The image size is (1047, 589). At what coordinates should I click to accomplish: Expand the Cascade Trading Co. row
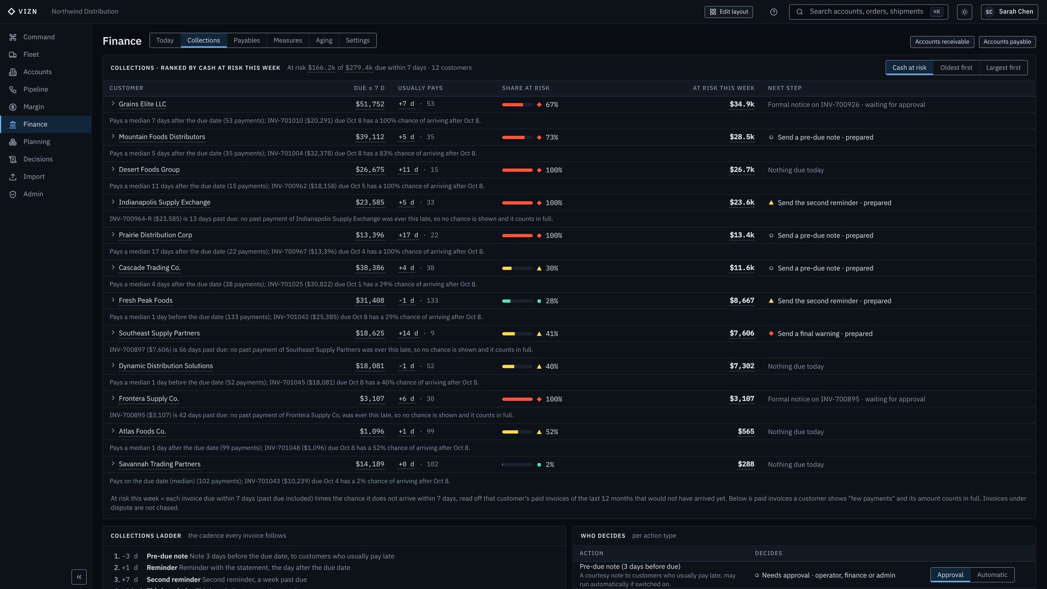coord(113,267)
